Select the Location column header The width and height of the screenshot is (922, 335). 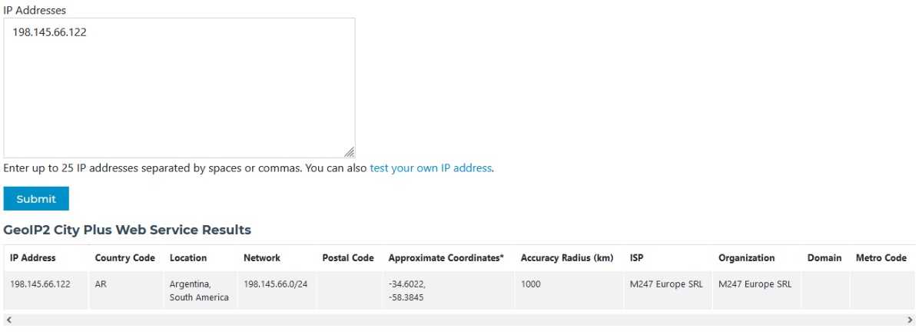pos(188,258)
